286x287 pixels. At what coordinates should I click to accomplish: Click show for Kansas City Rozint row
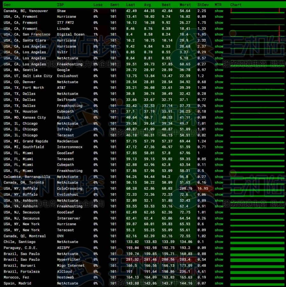coord(219,118)
